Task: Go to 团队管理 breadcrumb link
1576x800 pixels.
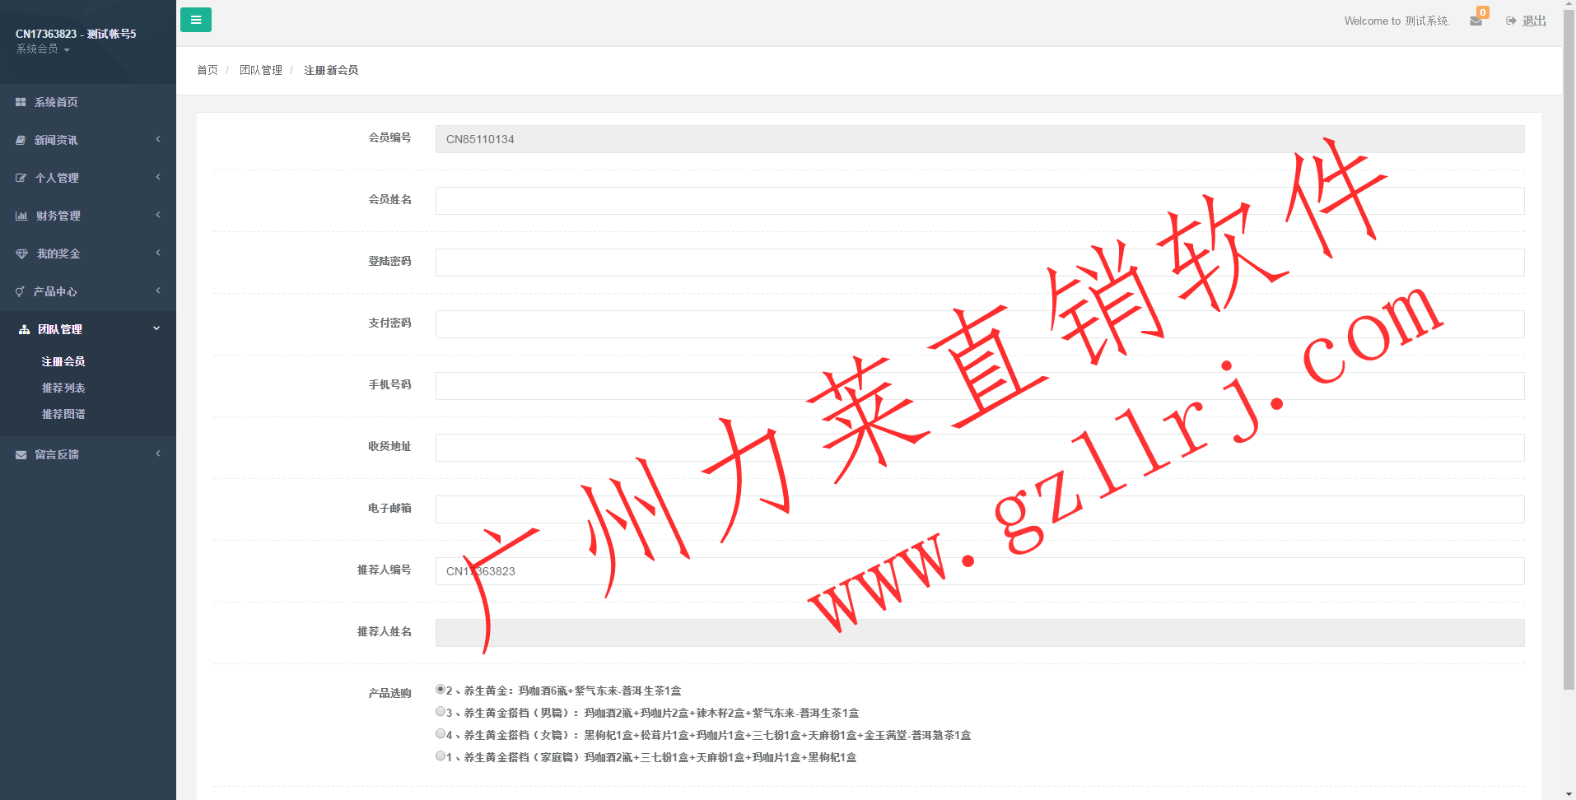Action: point(261,70)
